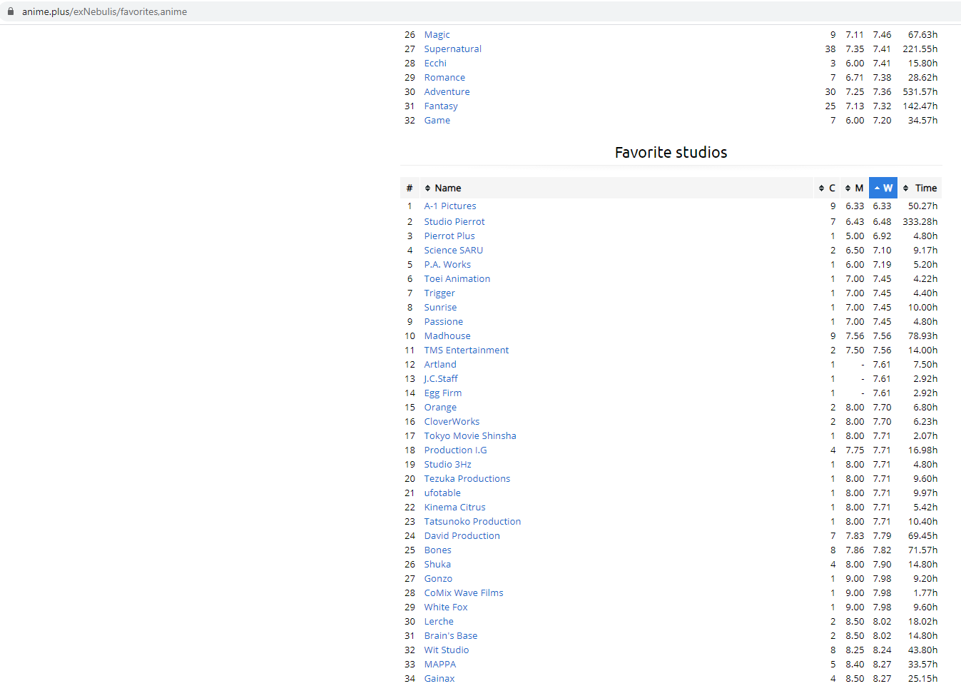The image size is (961, 691).
Task: Select the Bones studio link
Action: click(437, 550)
